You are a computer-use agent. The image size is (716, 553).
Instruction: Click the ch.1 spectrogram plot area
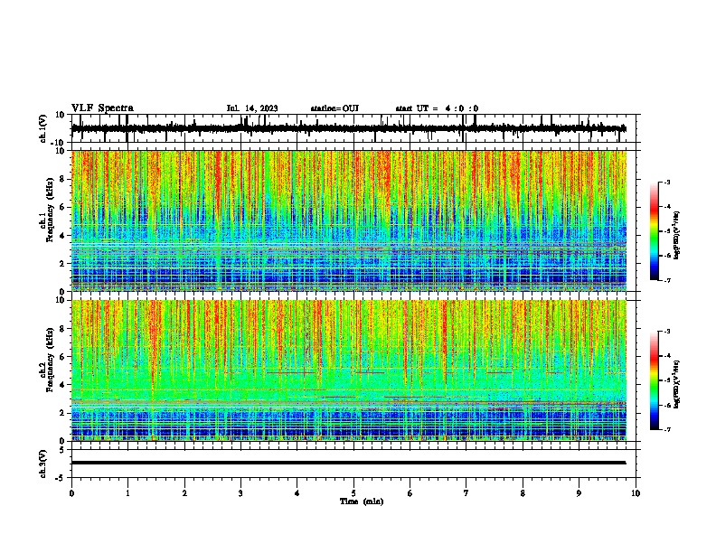point(349,220)
